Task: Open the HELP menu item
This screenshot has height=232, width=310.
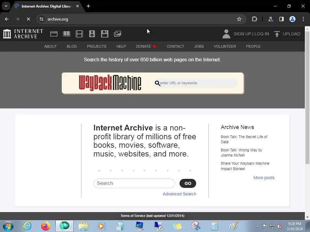Action: (121, 46)
